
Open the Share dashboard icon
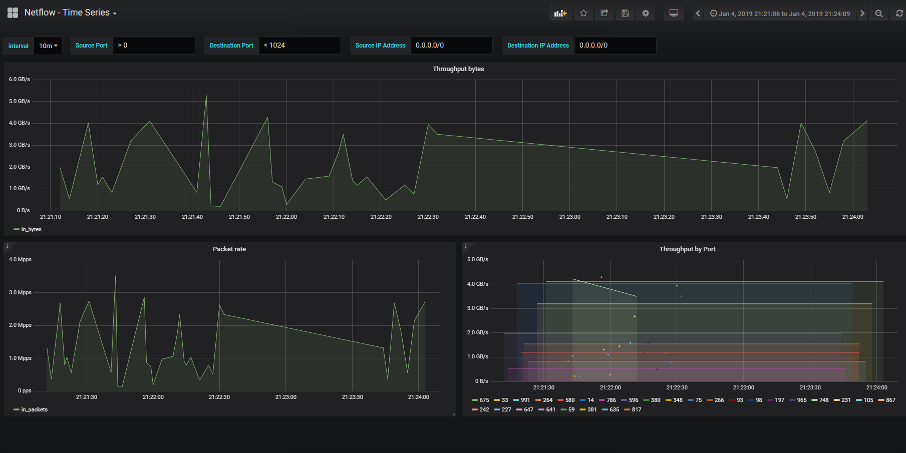coord(604,13)
